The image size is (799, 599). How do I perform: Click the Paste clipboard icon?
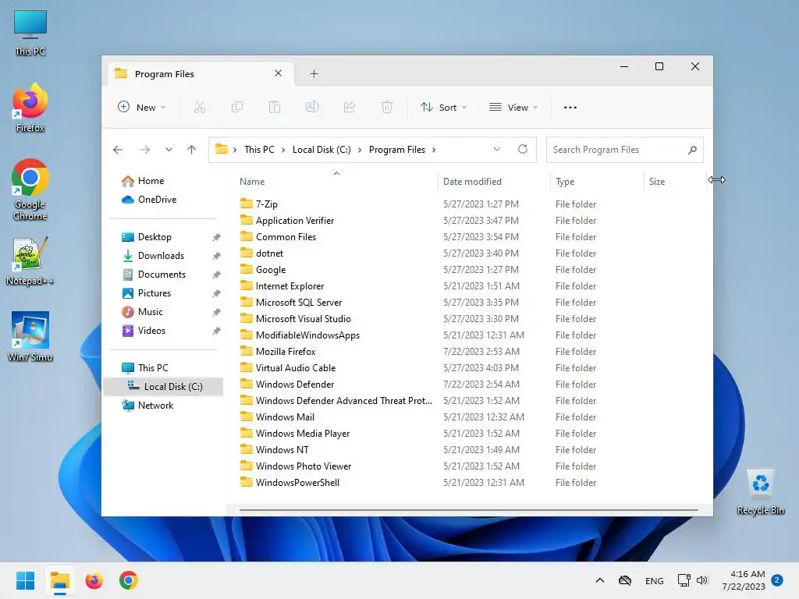[274, 108]
